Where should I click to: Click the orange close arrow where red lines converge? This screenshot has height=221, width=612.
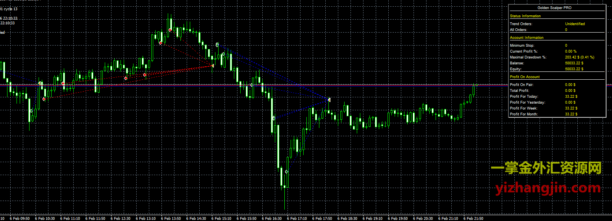click(x=213, y=66)
